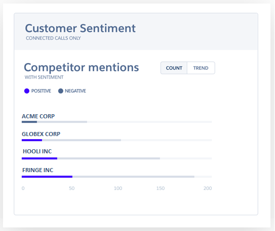The height and width of the screenshot is (231, 275).
Task: Click the Competitor mentions heading
Action: point(82,68)
